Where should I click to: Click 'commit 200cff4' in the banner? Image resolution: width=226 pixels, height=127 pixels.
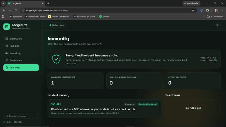point(209,60)
